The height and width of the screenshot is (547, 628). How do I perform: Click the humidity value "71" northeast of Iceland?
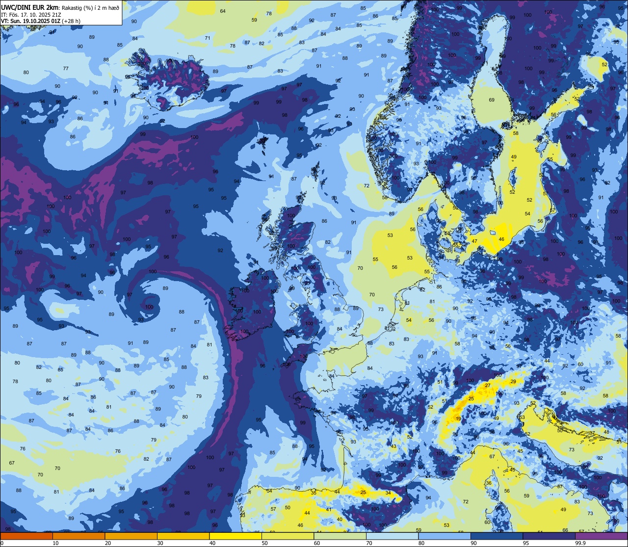(208, 38)
